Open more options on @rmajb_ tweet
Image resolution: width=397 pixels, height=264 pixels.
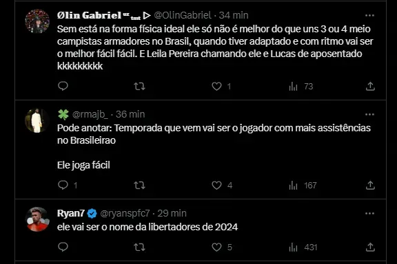[x=369, y=114]
